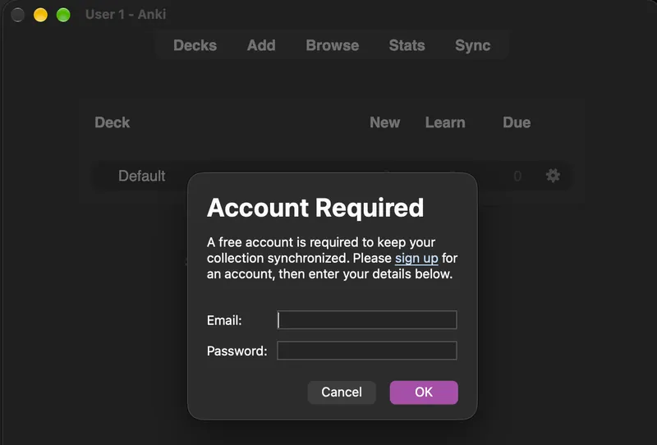
Task: Click Sync in the top toolbar
Action: [473, 45]
